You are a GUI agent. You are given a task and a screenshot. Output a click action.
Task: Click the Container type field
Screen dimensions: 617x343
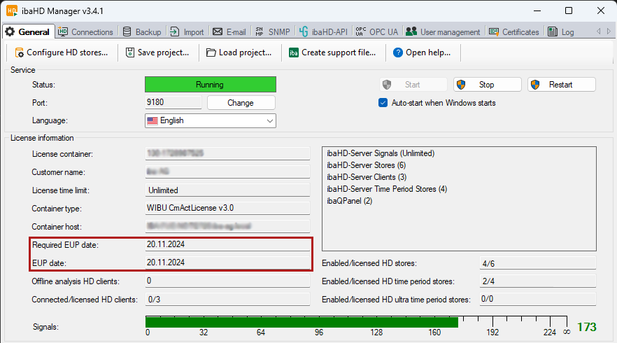click(x=227, y=208)
